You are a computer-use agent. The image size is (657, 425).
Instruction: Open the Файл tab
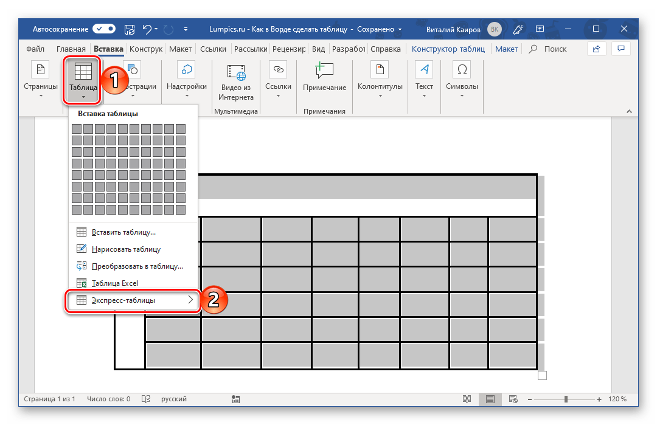[x=35, y=49]
